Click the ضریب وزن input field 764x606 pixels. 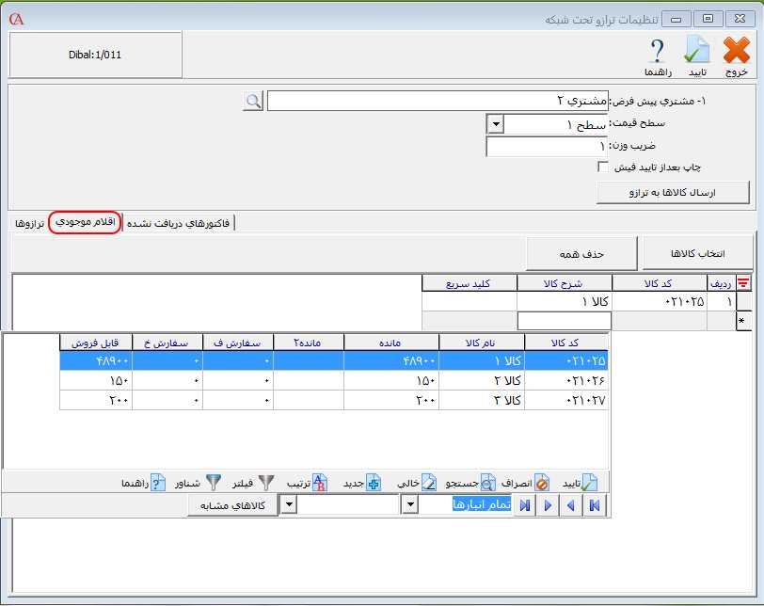(x=548, y=147)
